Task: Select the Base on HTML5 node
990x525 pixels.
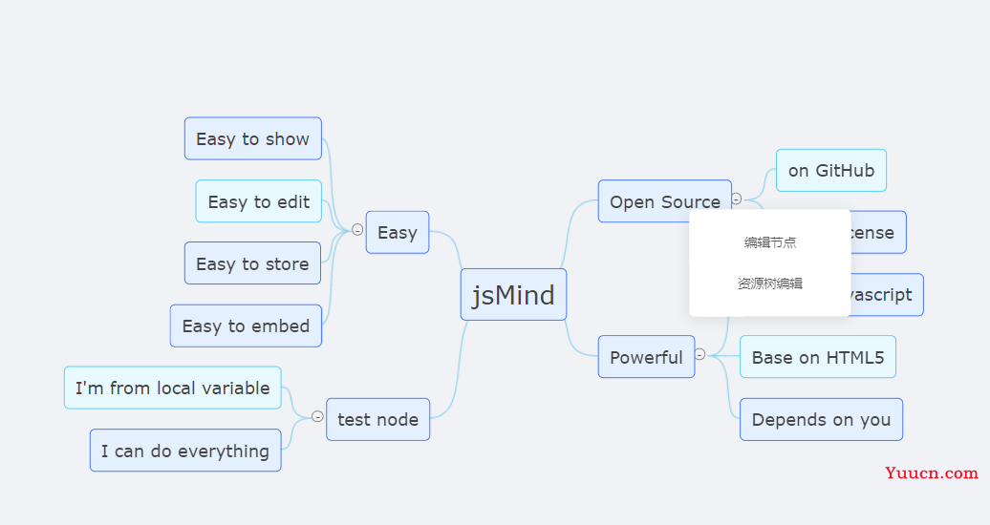Action: point(818,357)
